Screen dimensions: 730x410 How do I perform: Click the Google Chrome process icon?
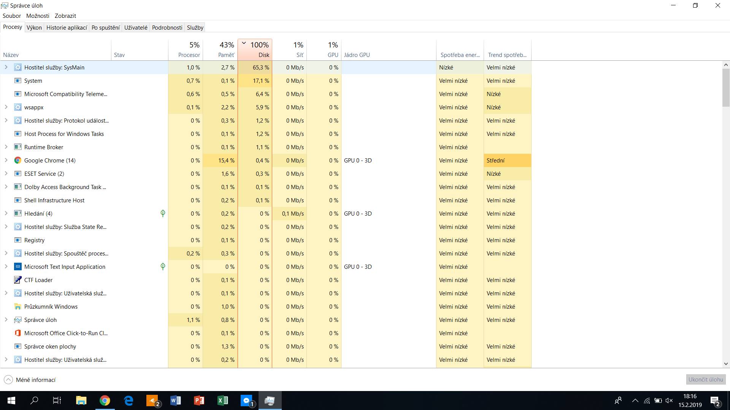pyautogui.click(x=17, y=160)
